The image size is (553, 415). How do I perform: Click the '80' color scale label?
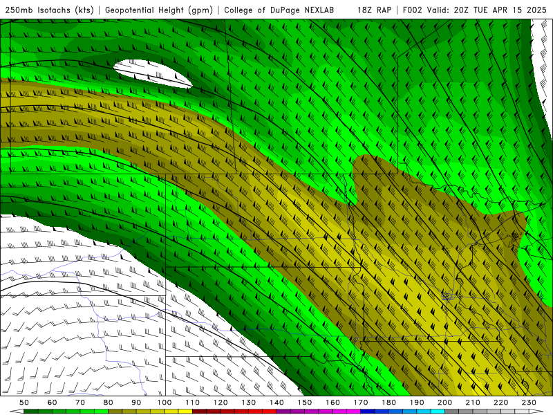coord(109,403)
